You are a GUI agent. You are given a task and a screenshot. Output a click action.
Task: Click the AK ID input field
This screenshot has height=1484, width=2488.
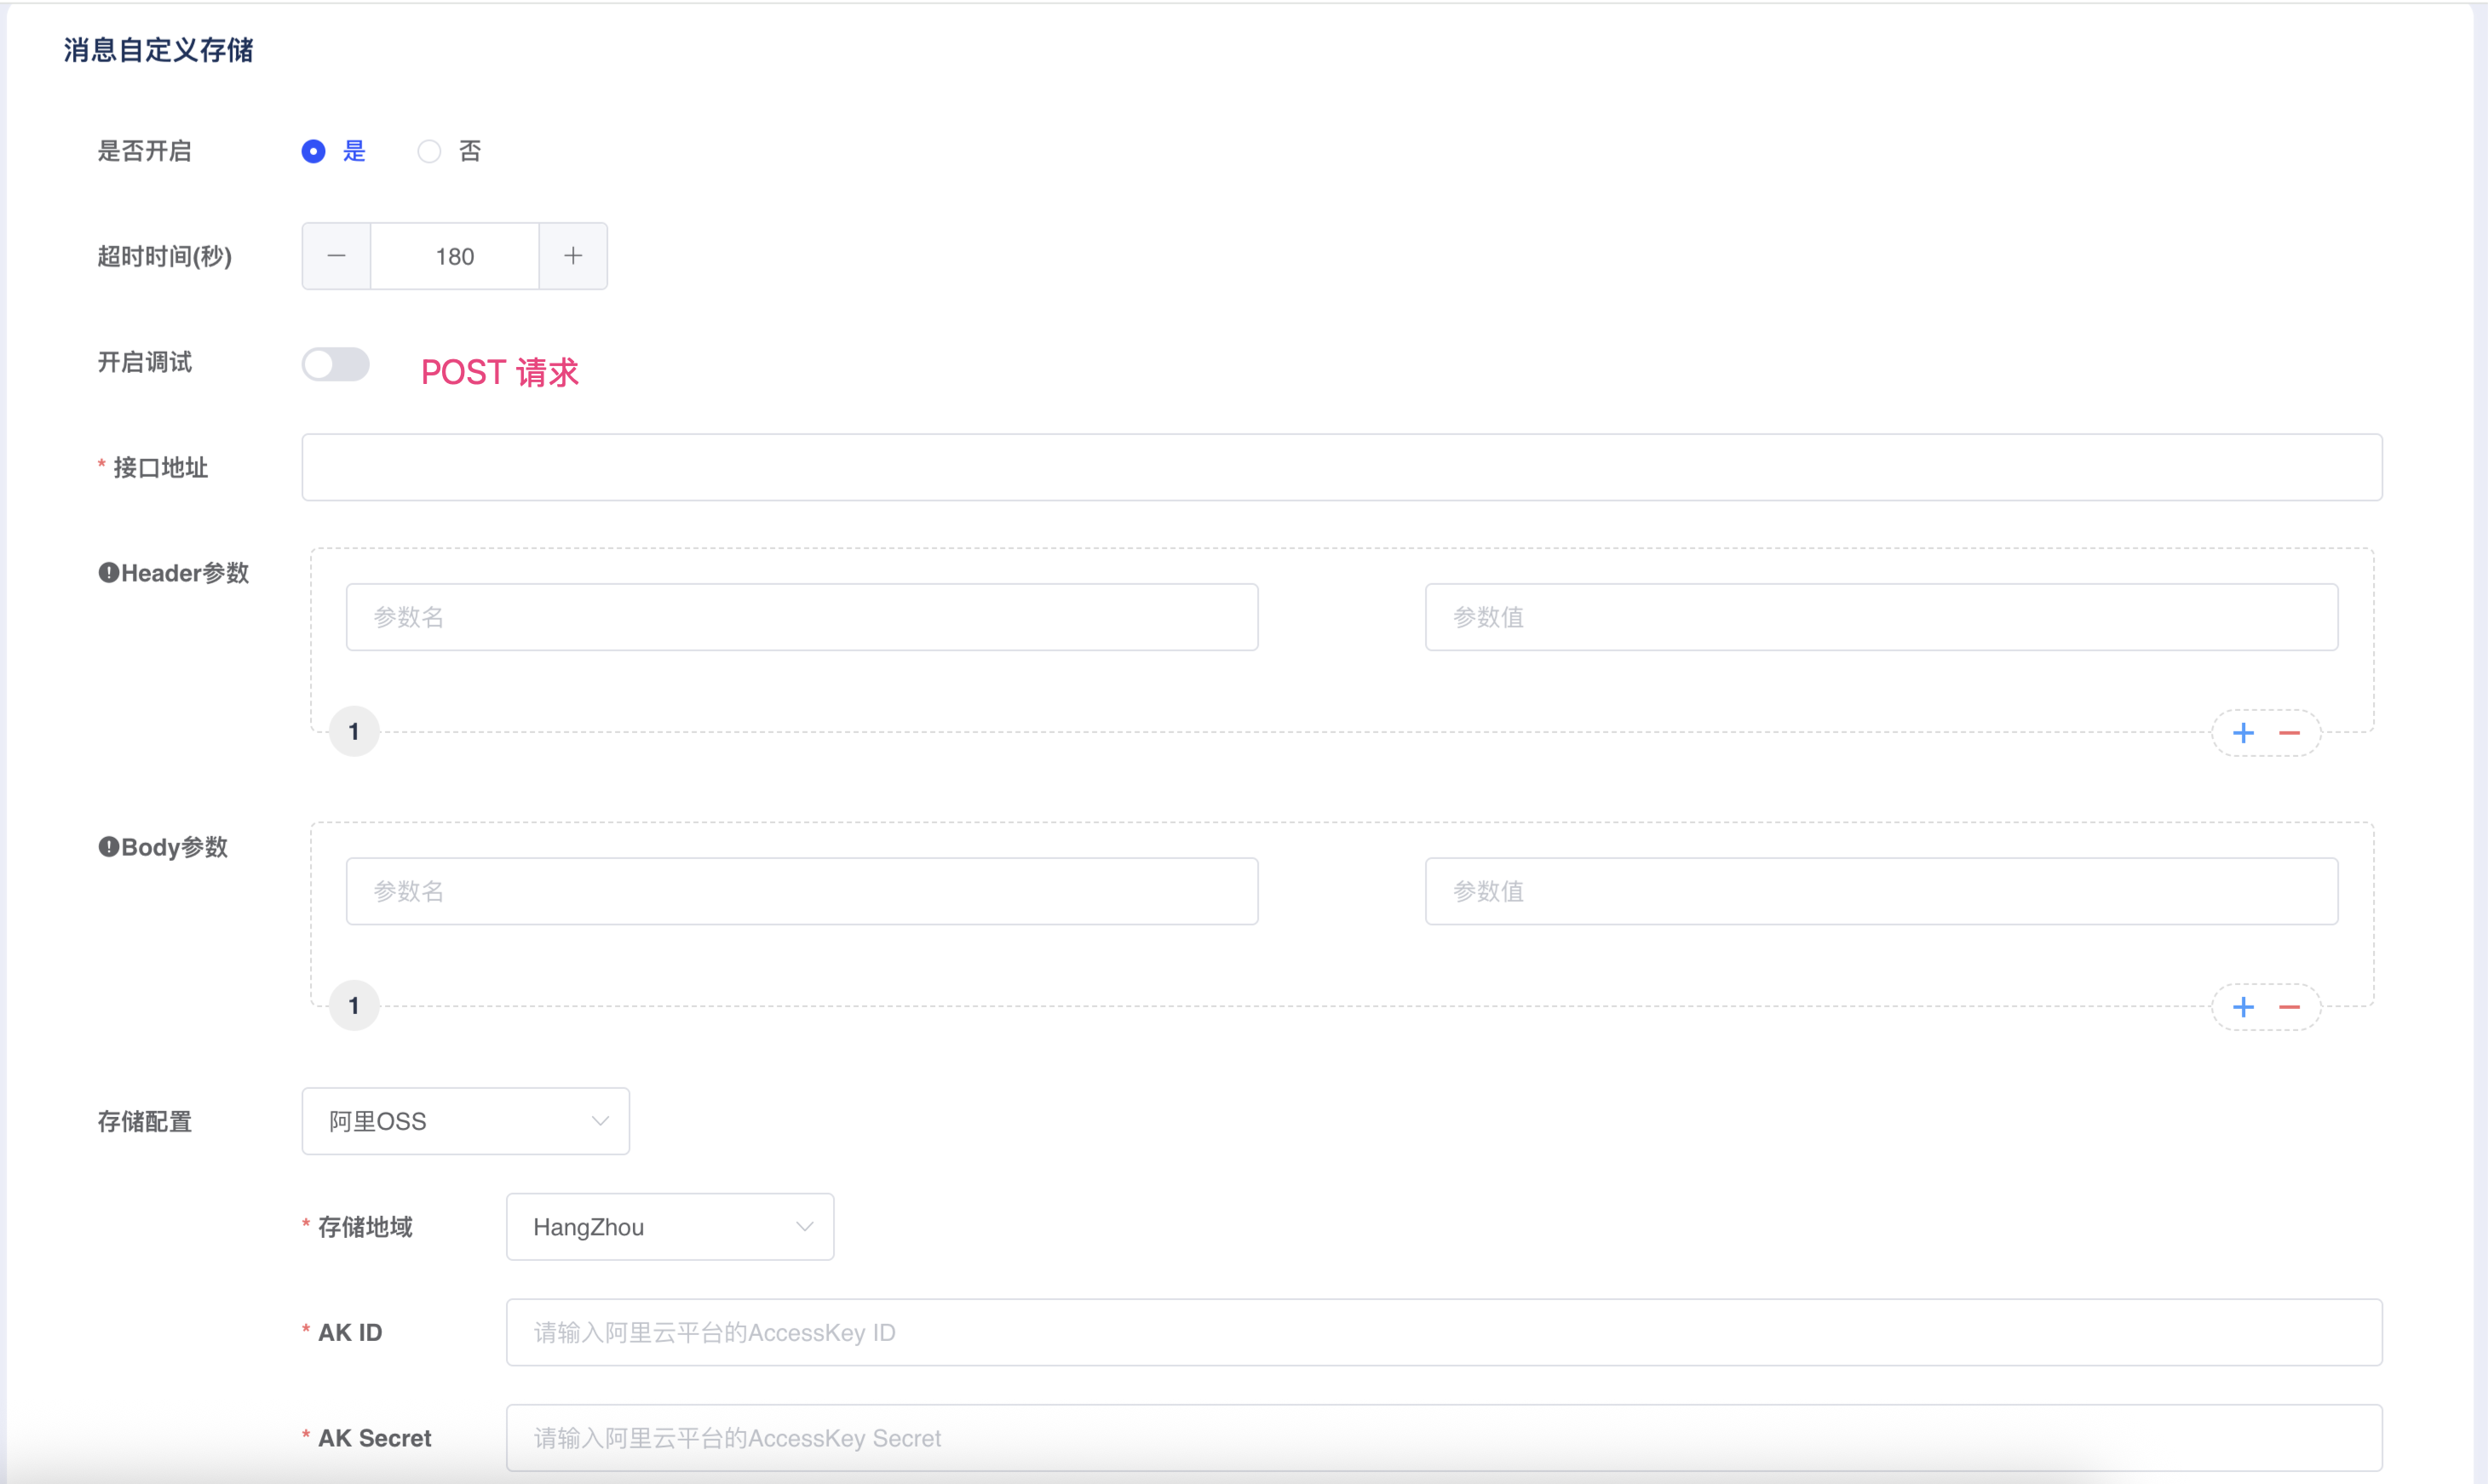pos(1443,1332)
